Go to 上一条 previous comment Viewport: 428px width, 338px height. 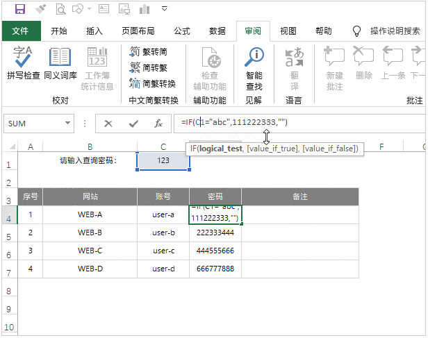coord(393,63)
